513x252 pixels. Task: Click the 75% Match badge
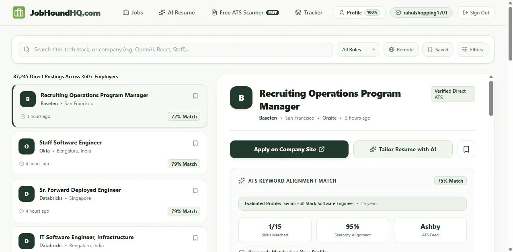(450, 181)
